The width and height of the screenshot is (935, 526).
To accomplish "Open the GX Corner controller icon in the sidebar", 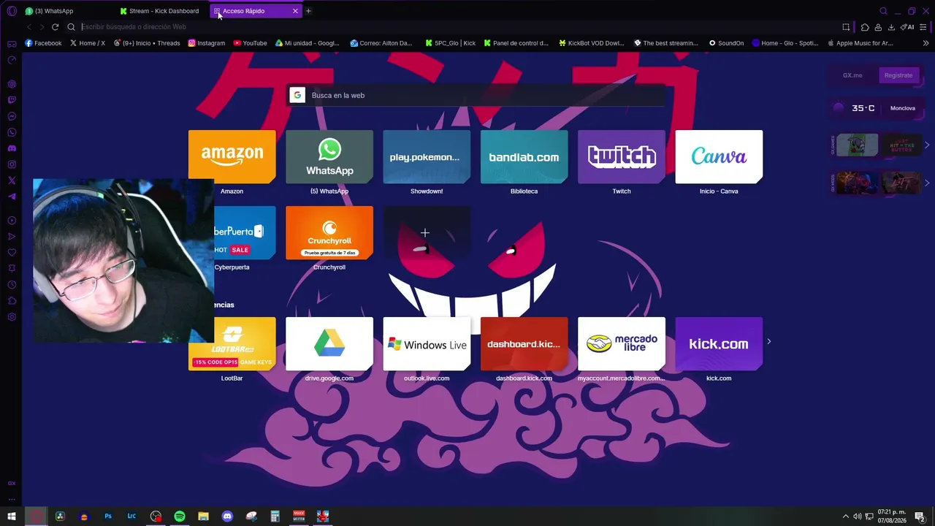I will [12, 44].
